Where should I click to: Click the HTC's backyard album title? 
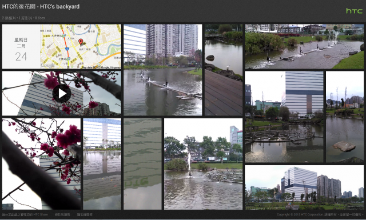[x=41, y=6]
